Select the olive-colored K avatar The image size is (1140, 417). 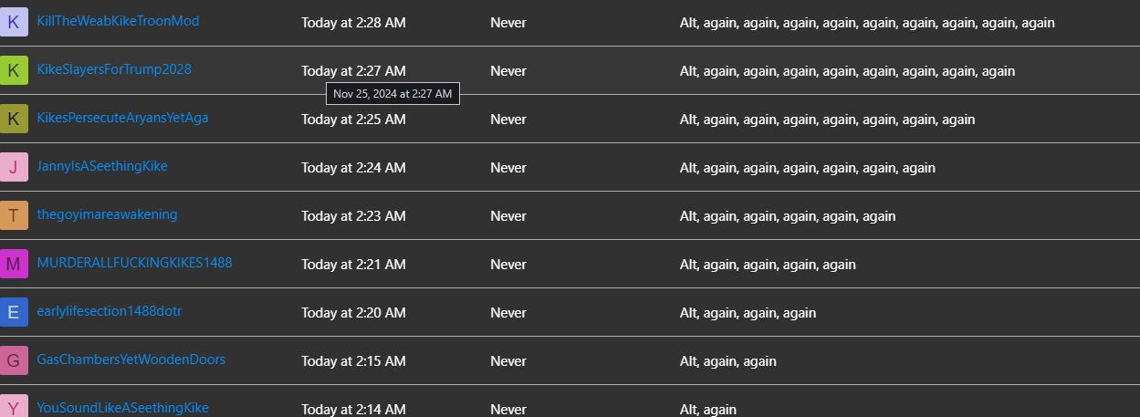tap(13, 118)
